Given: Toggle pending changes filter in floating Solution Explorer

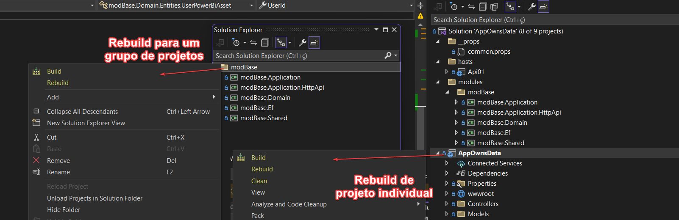Looking at the screenshot, I should point(236,43).
